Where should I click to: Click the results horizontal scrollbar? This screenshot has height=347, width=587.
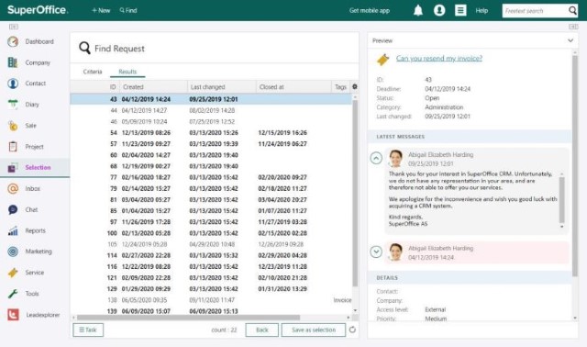point(188,318)
